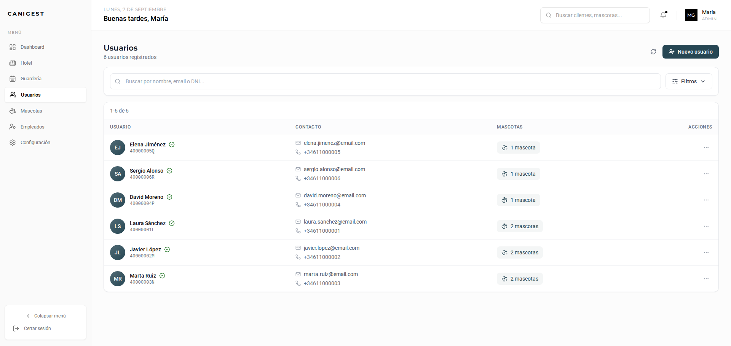
Task: Open Hotel section in the sidebar
Action: coord(45,63)
